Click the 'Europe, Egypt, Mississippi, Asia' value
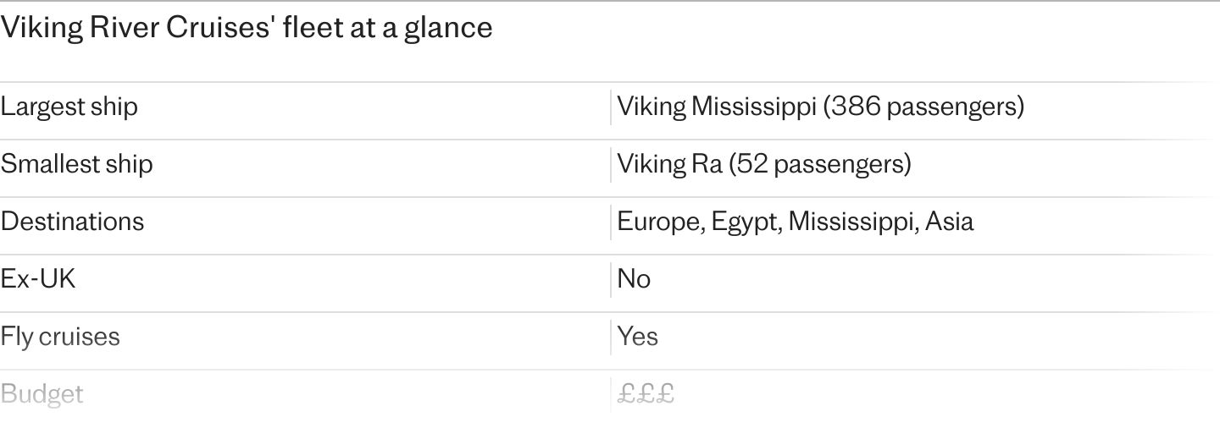This screenshot has width=1220, height=428. click(x=795, y=222)
